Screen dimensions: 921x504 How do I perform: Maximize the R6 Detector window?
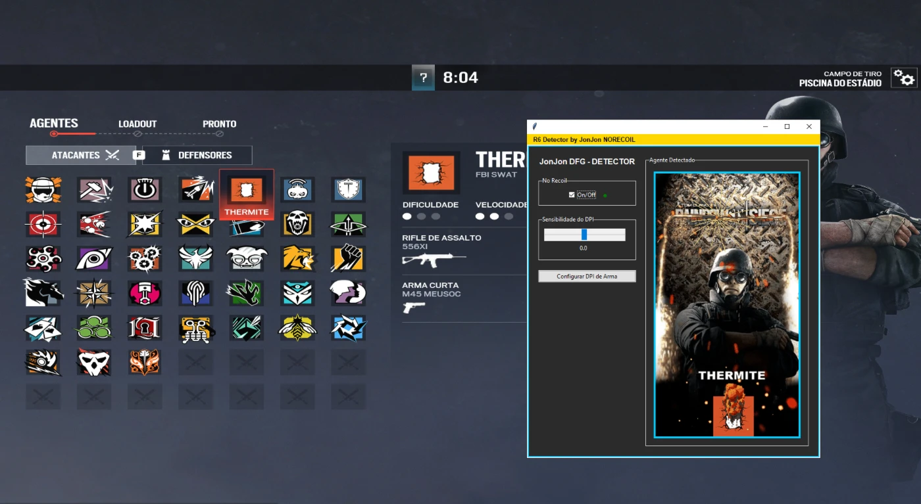click(x=787, y=126)
